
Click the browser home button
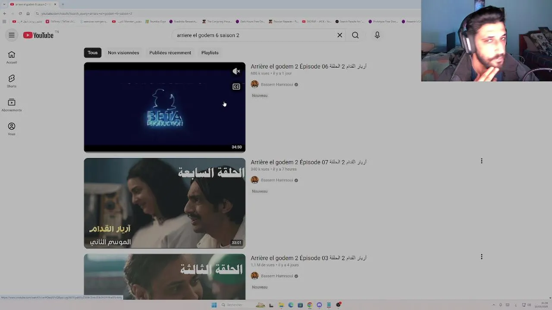(x=28, y=13)
